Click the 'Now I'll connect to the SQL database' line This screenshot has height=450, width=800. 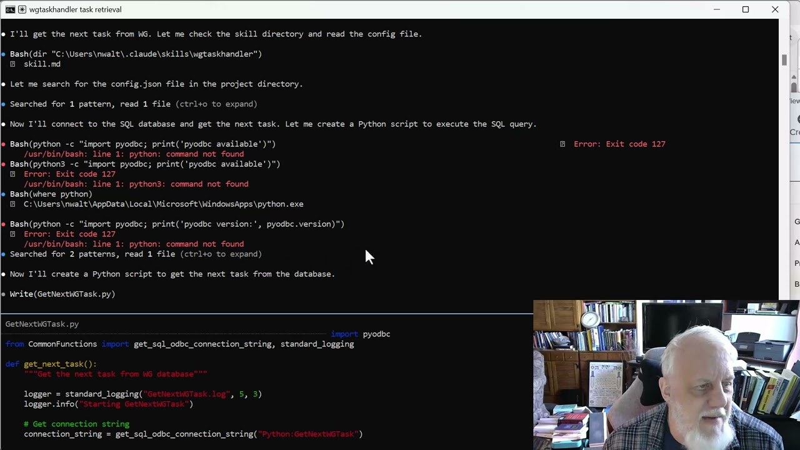click(x=273, y=124)
